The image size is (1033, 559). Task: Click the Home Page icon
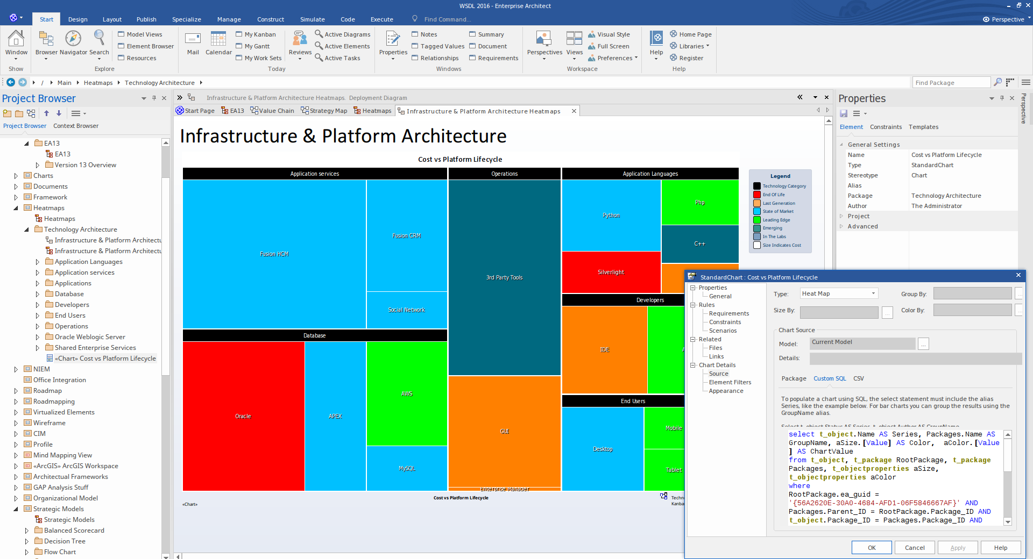click(x=674, y=34)
